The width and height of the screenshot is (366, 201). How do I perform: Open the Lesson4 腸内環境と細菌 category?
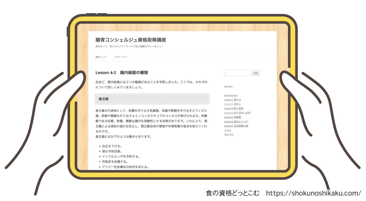pos(238,112)
